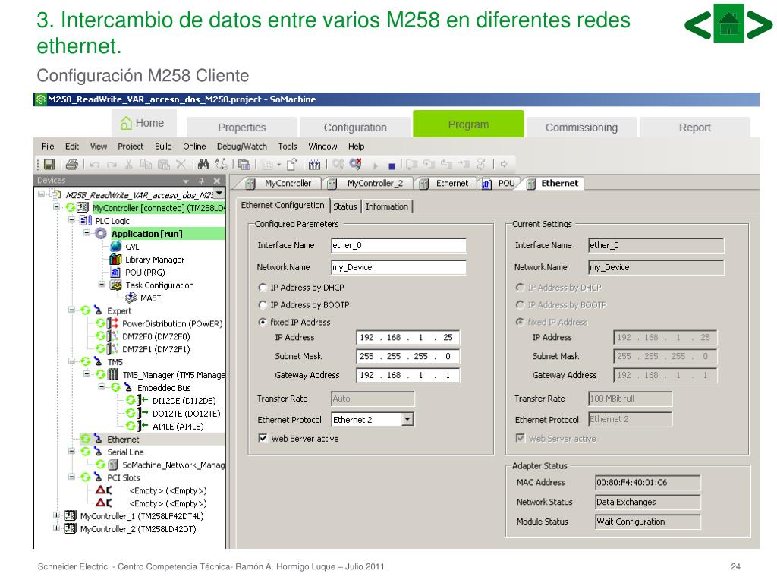Click the Replace A-to-B toolbar icon

point(221,164)
